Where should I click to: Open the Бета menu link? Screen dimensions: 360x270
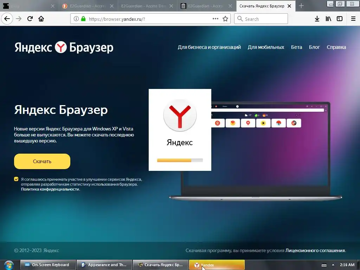pyautogui.click(x=296, y=47)
